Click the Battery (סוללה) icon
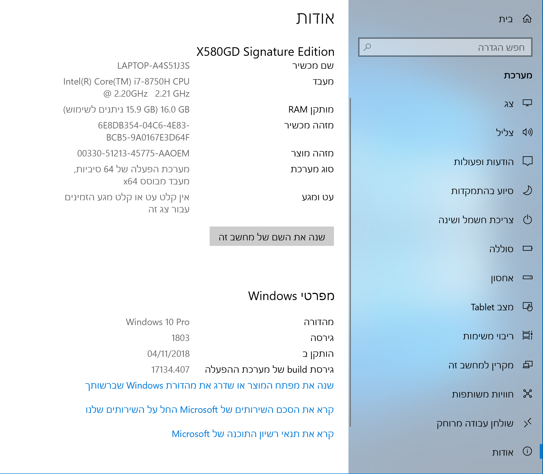This screenshot has height=474, width=543. click(527, 249)
